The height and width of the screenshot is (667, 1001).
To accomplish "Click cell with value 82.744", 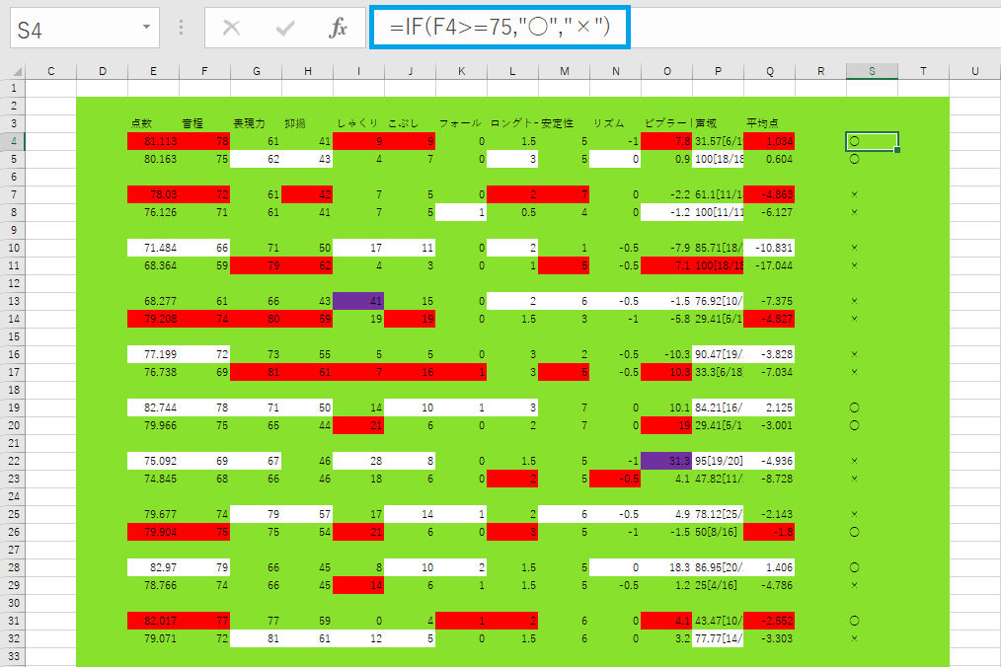I will click(153, 408).
